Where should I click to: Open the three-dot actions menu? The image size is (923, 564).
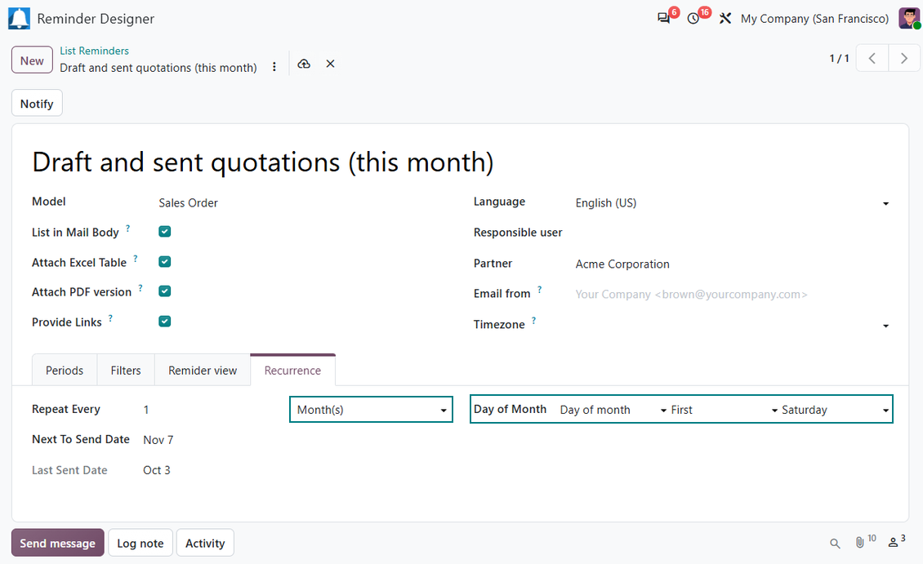click(x=274, y=67)
